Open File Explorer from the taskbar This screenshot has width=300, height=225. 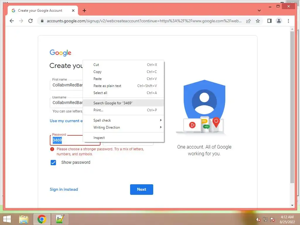click(24, 219)
